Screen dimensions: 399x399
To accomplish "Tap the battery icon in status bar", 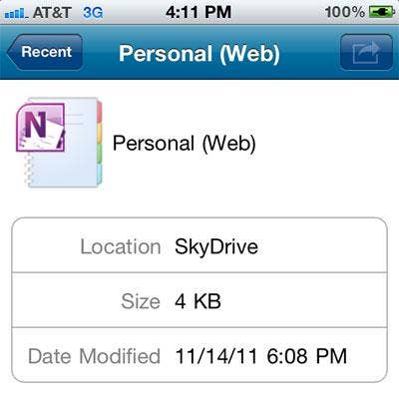I will tap(382, 12).
